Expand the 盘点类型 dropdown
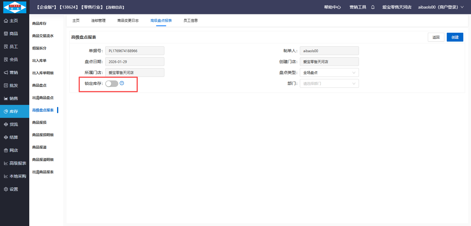The width and height of the screenshot is (471, 226). coord(329,72)
